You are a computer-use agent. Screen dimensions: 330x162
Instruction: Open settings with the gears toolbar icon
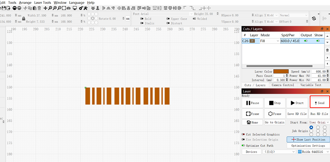(80, 8)
